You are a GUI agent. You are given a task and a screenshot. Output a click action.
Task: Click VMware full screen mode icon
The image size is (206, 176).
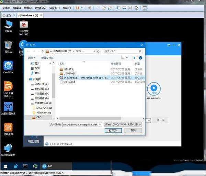(x=130, y=8)
